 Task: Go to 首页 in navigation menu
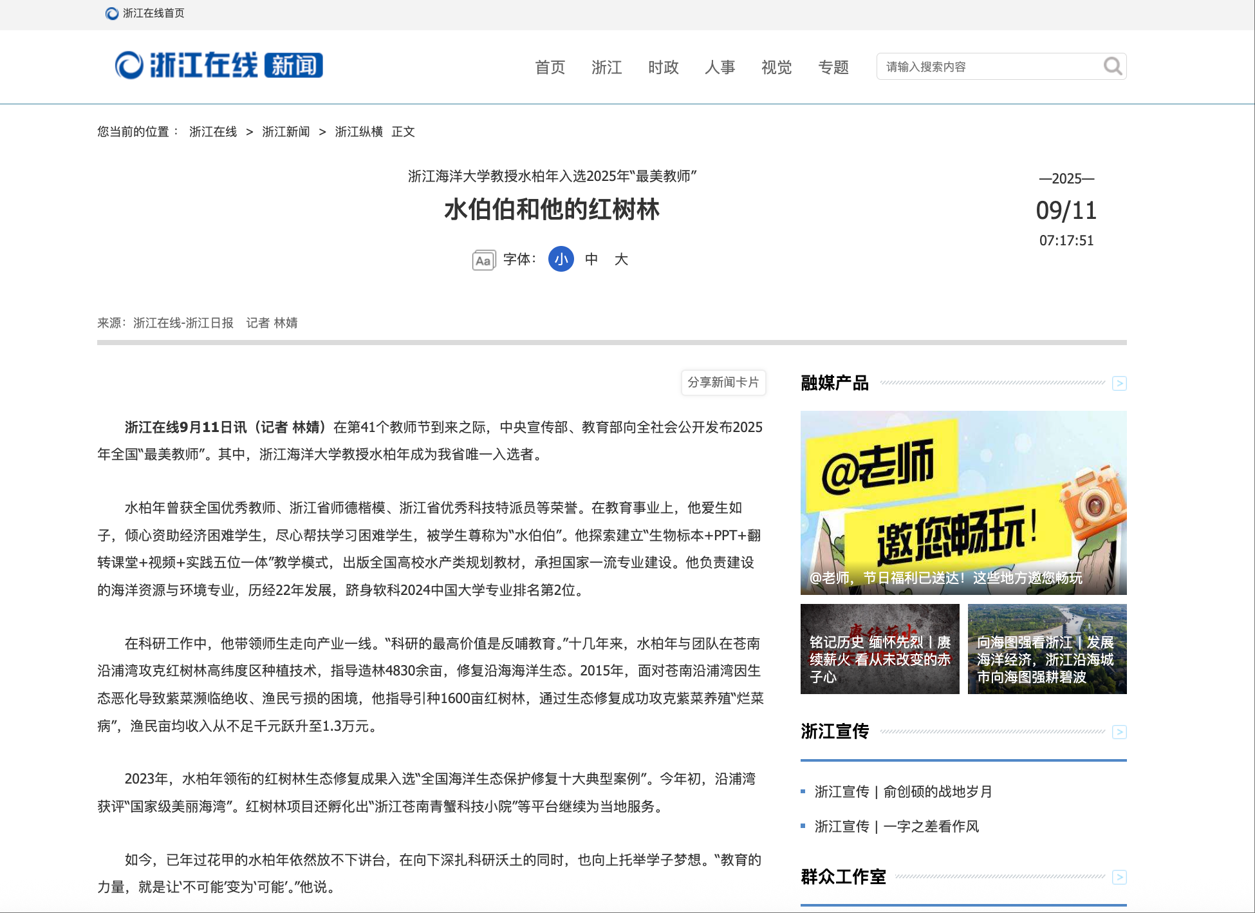(550, 67)
